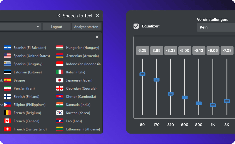Click the Italy flag icon
This screenshot has width=235, height=144.
click(x=60, y=72)
